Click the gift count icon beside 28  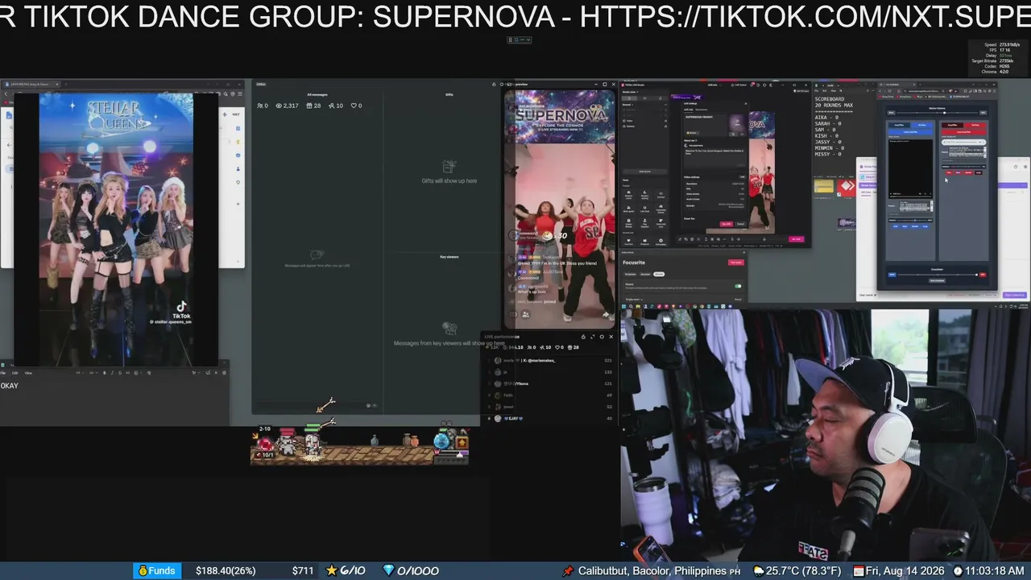[309, 106]
